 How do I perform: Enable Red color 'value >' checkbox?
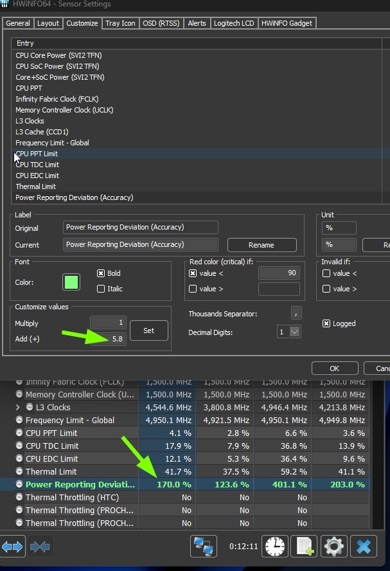[193, 289]
